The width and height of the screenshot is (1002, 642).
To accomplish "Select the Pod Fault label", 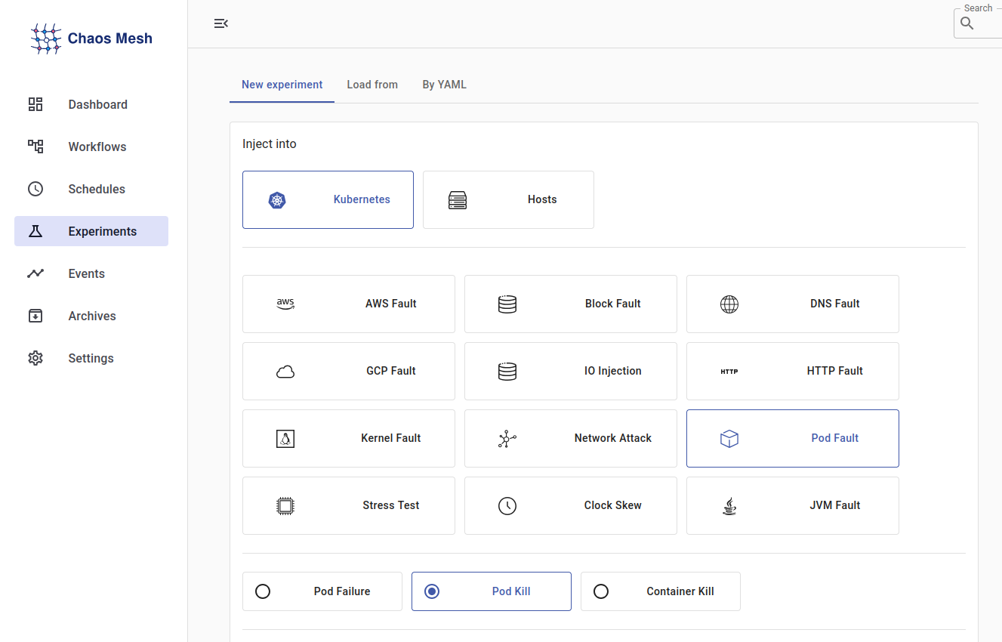I will tap(835, 438).
